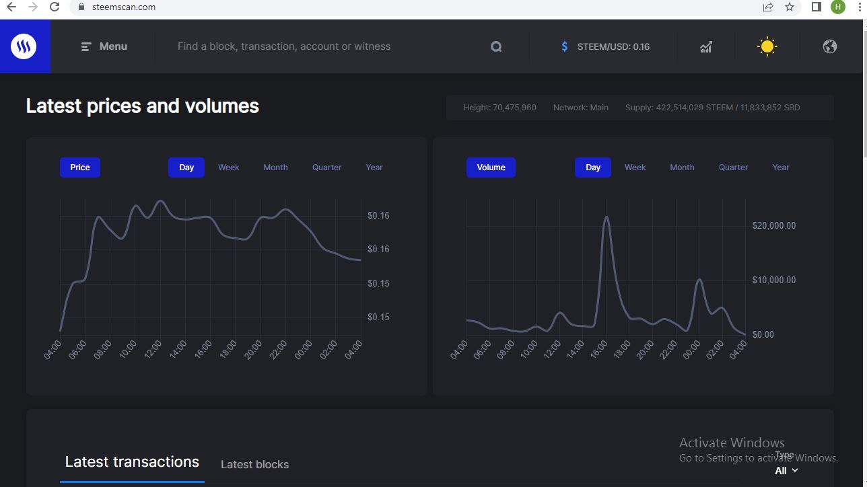Image resolution: width=867 pixels, height=487 pixels.
Task: Open the browser side panel icon
Action: point(817,7)
